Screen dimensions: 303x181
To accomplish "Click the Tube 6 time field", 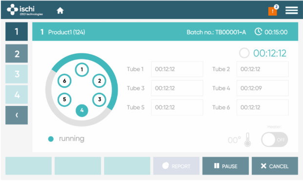I will click(263, 107).
